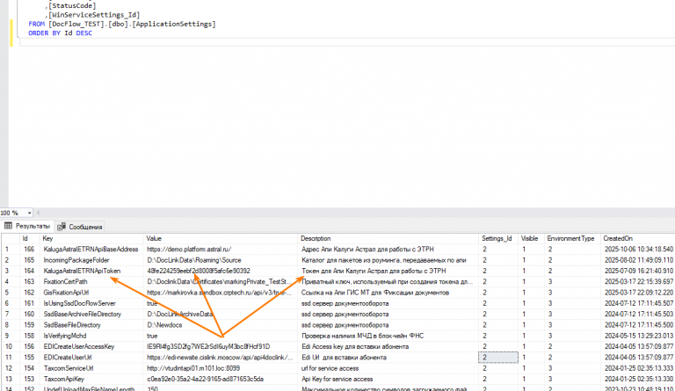Select description "Токен для Апи Калуги Астрал"
The width and height of the screenshot is (675, 391).
(x=388, y=271)
